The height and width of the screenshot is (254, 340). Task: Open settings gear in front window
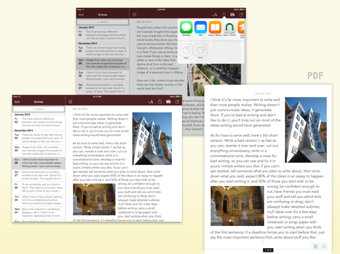pyautogui.click(x=70, y=102)
